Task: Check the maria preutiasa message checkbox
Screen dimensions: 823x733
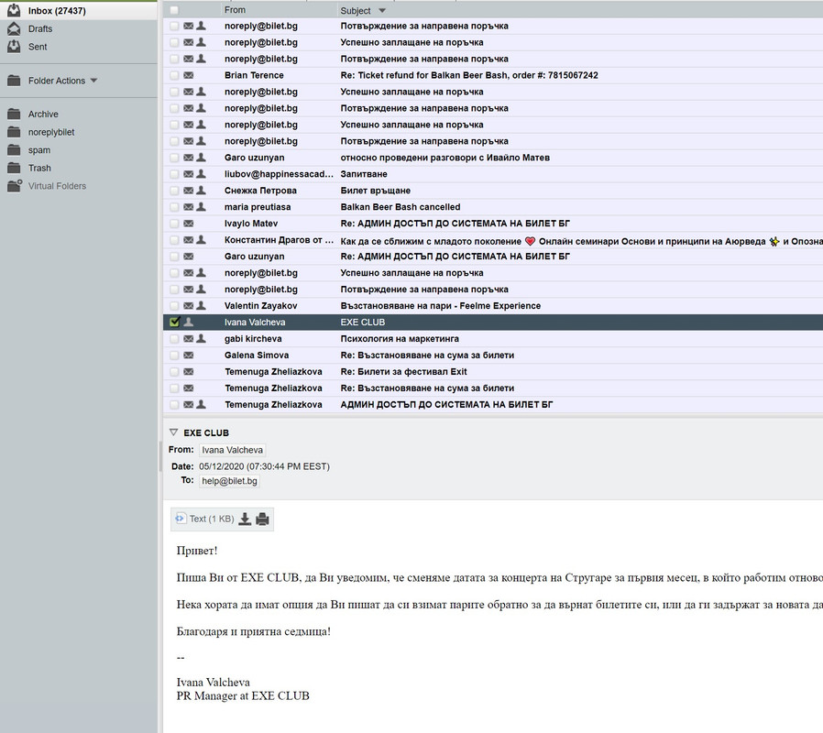Action: tap(174, 207)
